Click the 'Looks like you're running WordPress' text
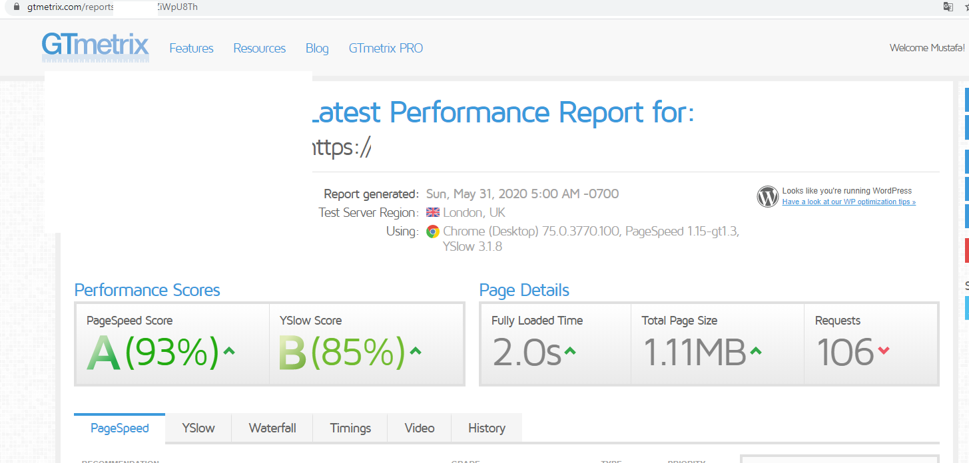 pyautogui.click(x=847, y=191)
